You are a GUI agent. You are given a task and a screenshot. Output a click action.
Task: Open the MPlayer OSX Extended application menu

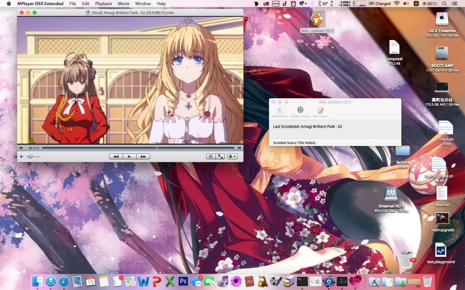40,4
